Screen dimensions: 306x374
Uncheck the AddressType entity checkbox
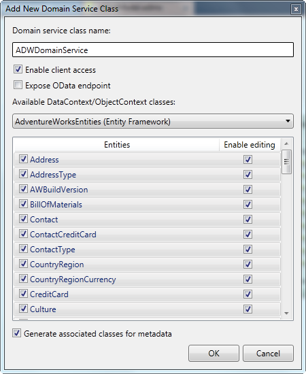23,174
